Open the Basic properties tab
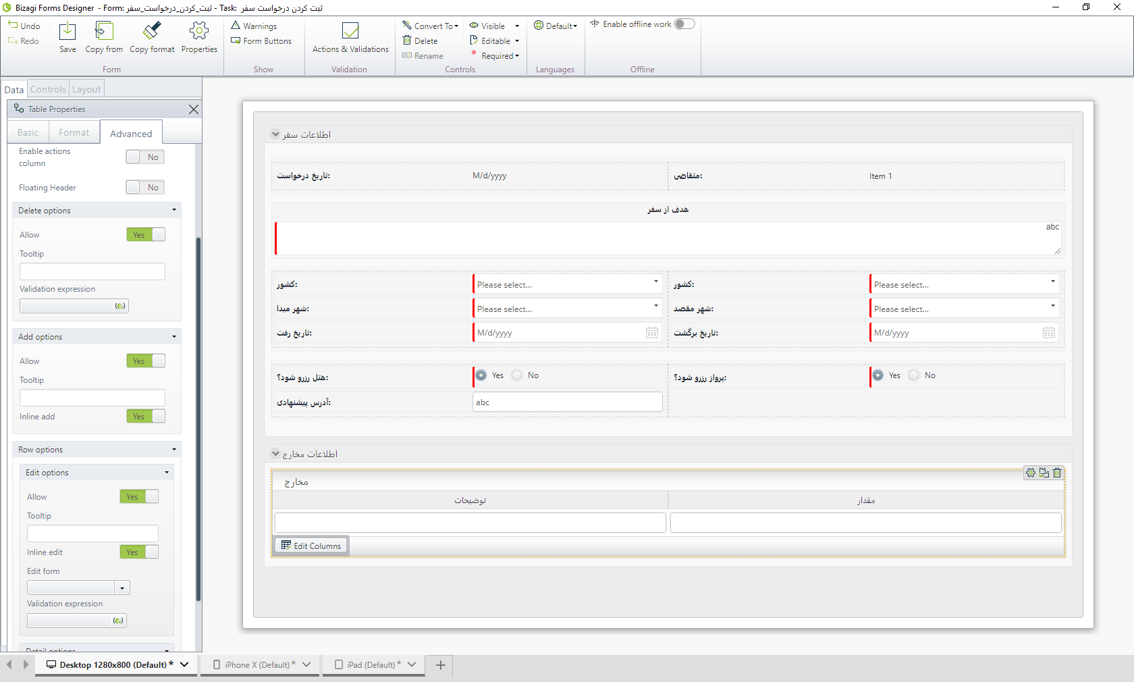 28,132
